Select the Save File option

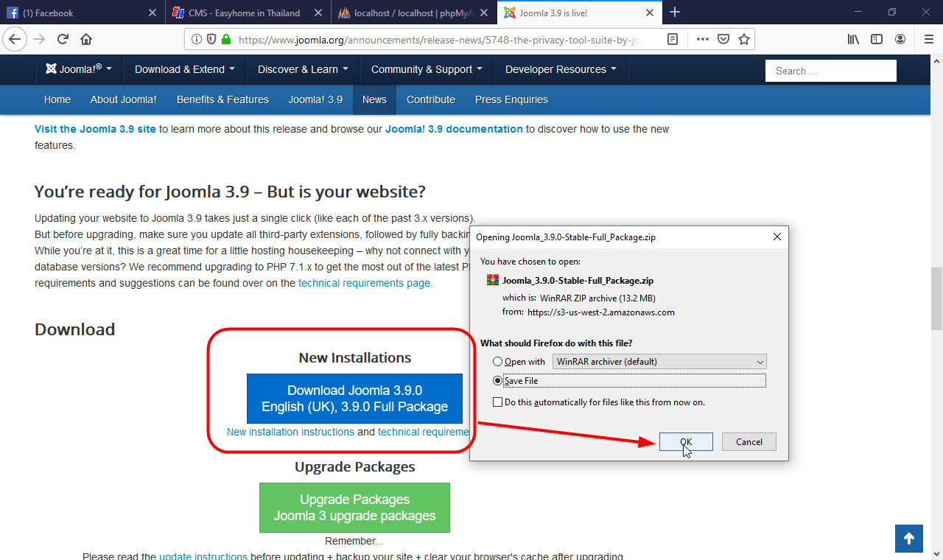pyautogui.click(x=499, y=380)
